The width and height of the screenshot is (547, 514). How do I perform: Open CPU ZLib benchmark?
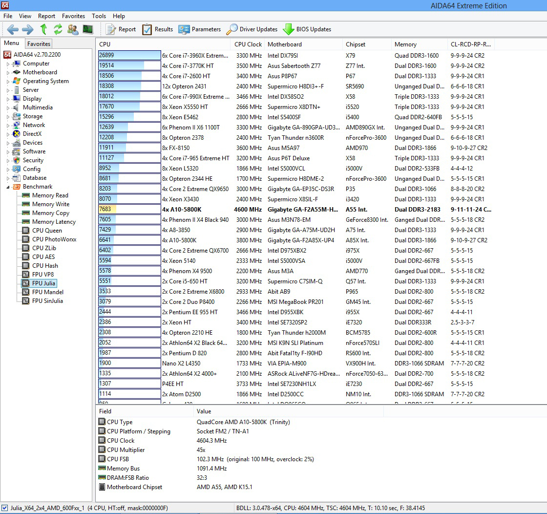click(x=44, y=248)
